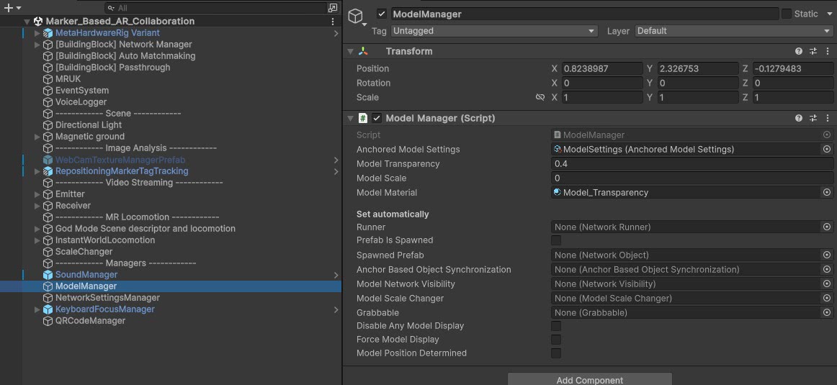Collapse the Transform component foldout
Viewport: 837px width, 385px height.
351,52
